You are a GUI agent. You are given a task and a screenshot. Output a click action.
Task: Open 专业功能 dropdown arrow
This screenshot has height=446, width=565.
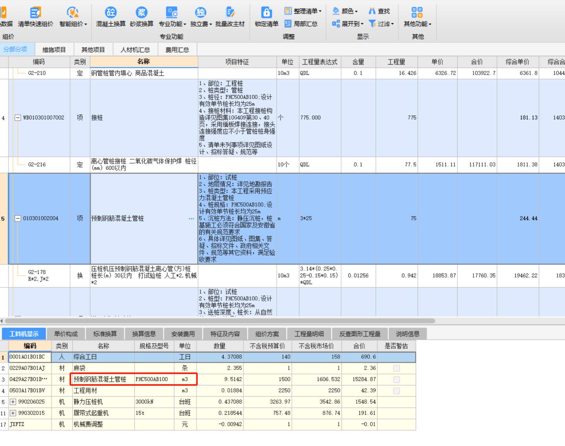tap(185, 24)
